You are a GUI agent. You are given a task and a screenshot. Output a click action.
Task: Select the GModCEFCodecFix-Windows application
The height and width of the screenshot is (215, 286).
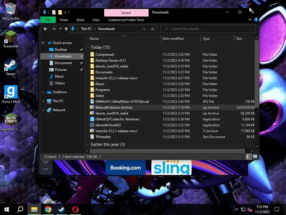[x=117, y=119]
